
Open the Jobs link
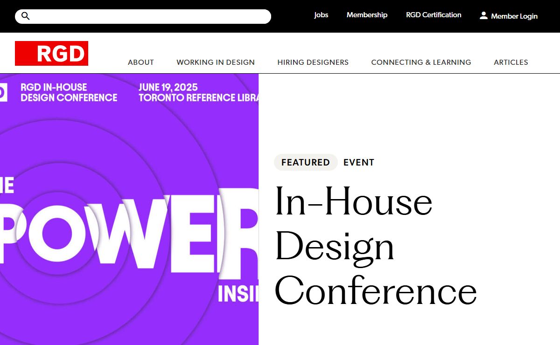(x=321, y=15)
